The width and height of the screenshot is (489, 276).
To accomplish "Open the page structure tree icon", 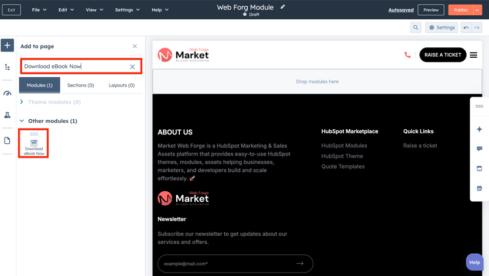I will click(x=8, y=67).
